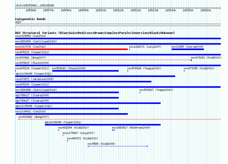Image resolution: width=228 pixels, height=164 pixels.
Task: Select the dgv11034n54 (Cooper2011) label
Action: [34, 74]
